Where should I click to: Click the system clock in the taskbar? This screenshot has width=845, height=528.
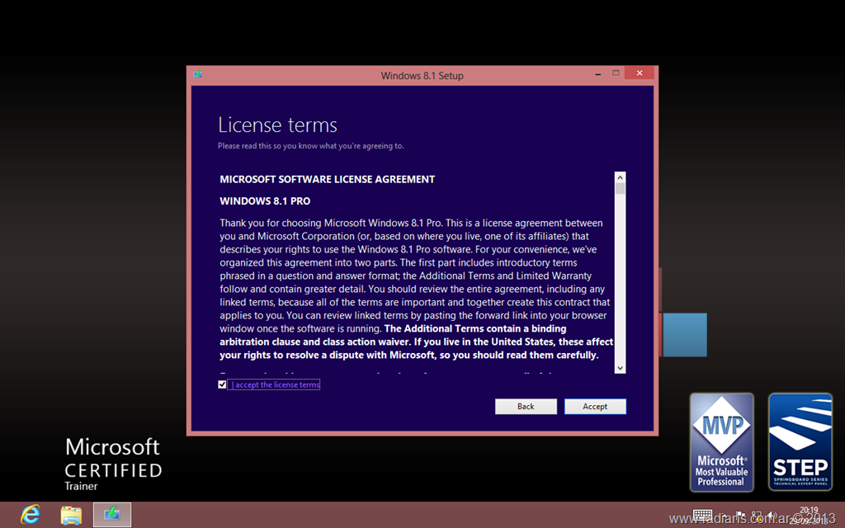pyautogui.click(x=809, y=515)
